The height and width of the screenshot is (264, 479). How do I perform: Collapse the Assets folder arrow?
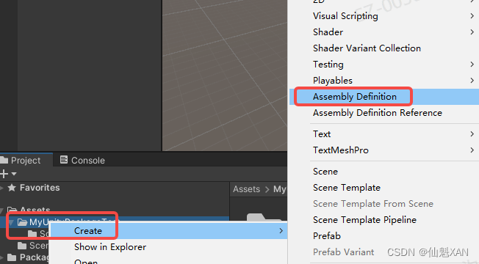coord(1,210)
